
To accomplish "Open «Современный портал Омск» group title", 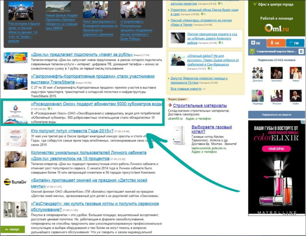I will pyautogui.click(x=276, y=51).
